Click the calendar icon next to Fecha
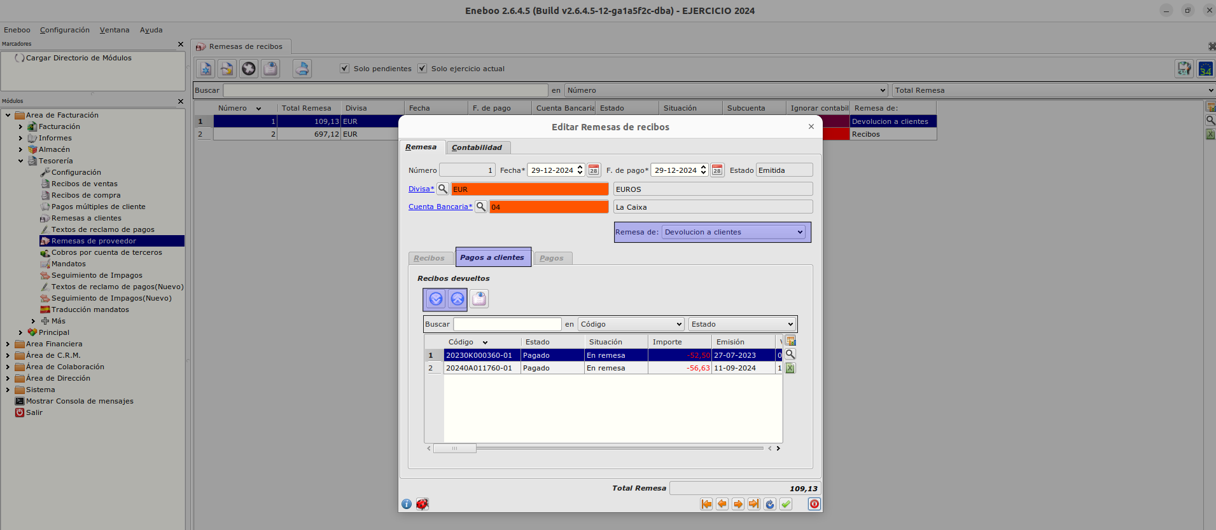This screenshot has width=1216, height=530. (594, 170)
